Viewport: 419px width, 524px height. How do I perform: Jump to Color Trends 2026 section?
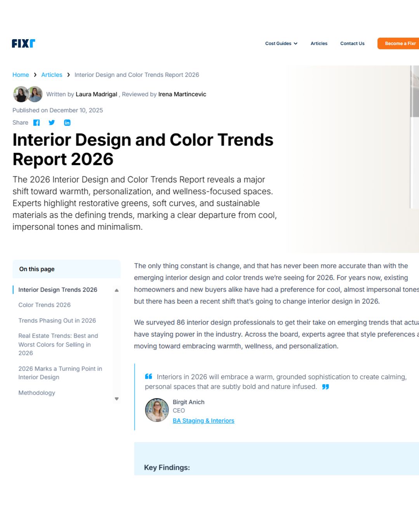coord(44,305)
